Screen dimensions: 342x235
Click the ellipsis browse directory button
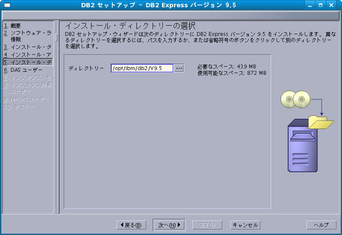click(x=179, y=68)
